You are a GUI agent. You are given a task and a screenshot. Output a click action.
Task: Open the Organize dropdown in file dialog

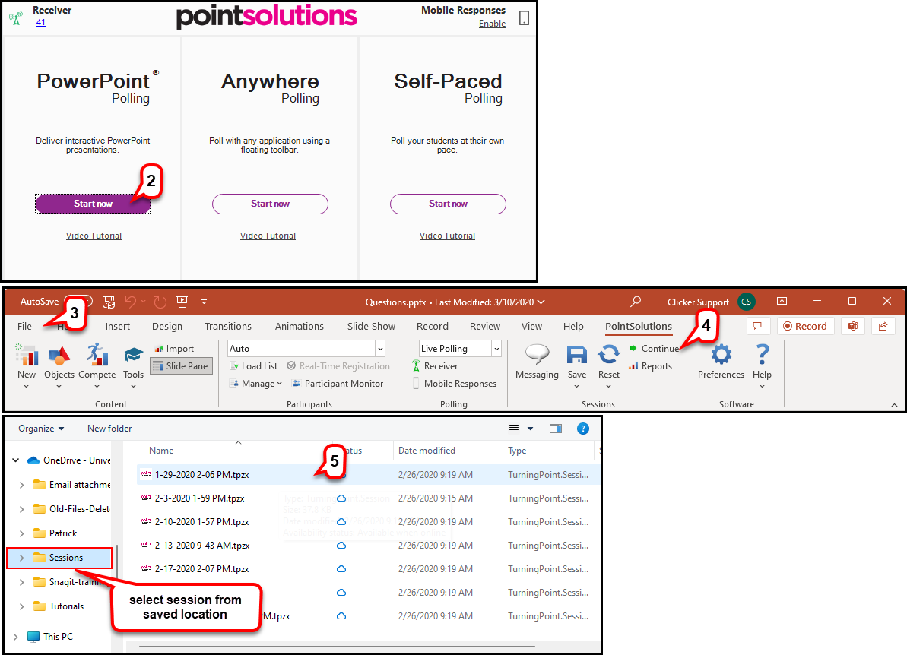(41, 429)
